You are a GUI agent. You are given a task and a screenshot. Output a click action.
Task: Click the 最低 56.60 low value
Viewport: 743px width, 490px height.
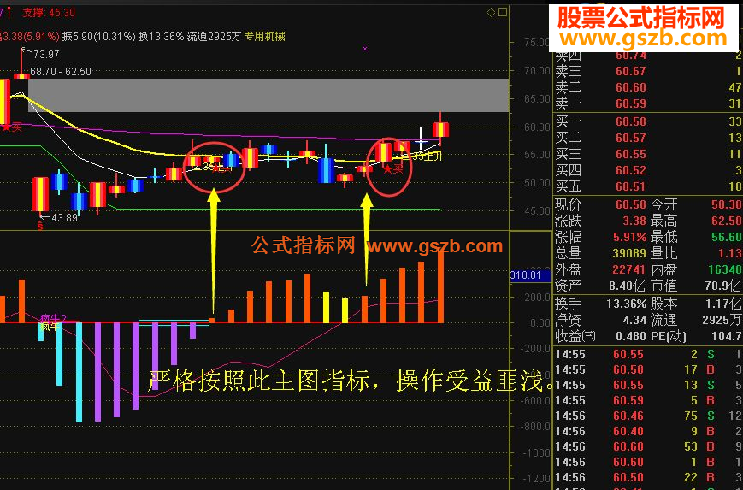coord(727,237)
